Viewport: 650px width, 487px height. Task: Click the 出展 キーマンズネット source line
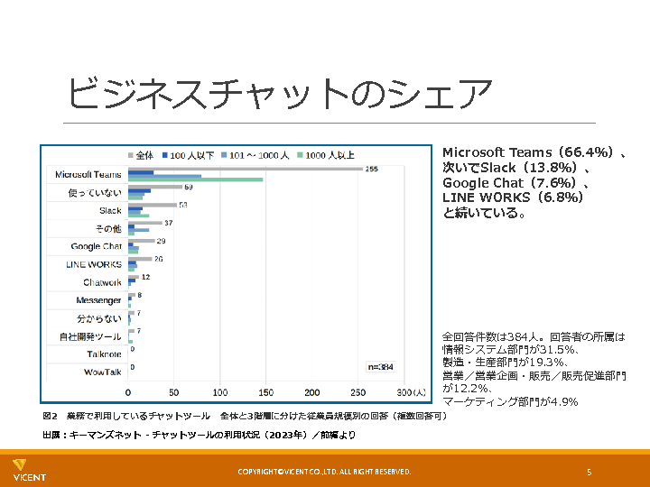(199, 435)
